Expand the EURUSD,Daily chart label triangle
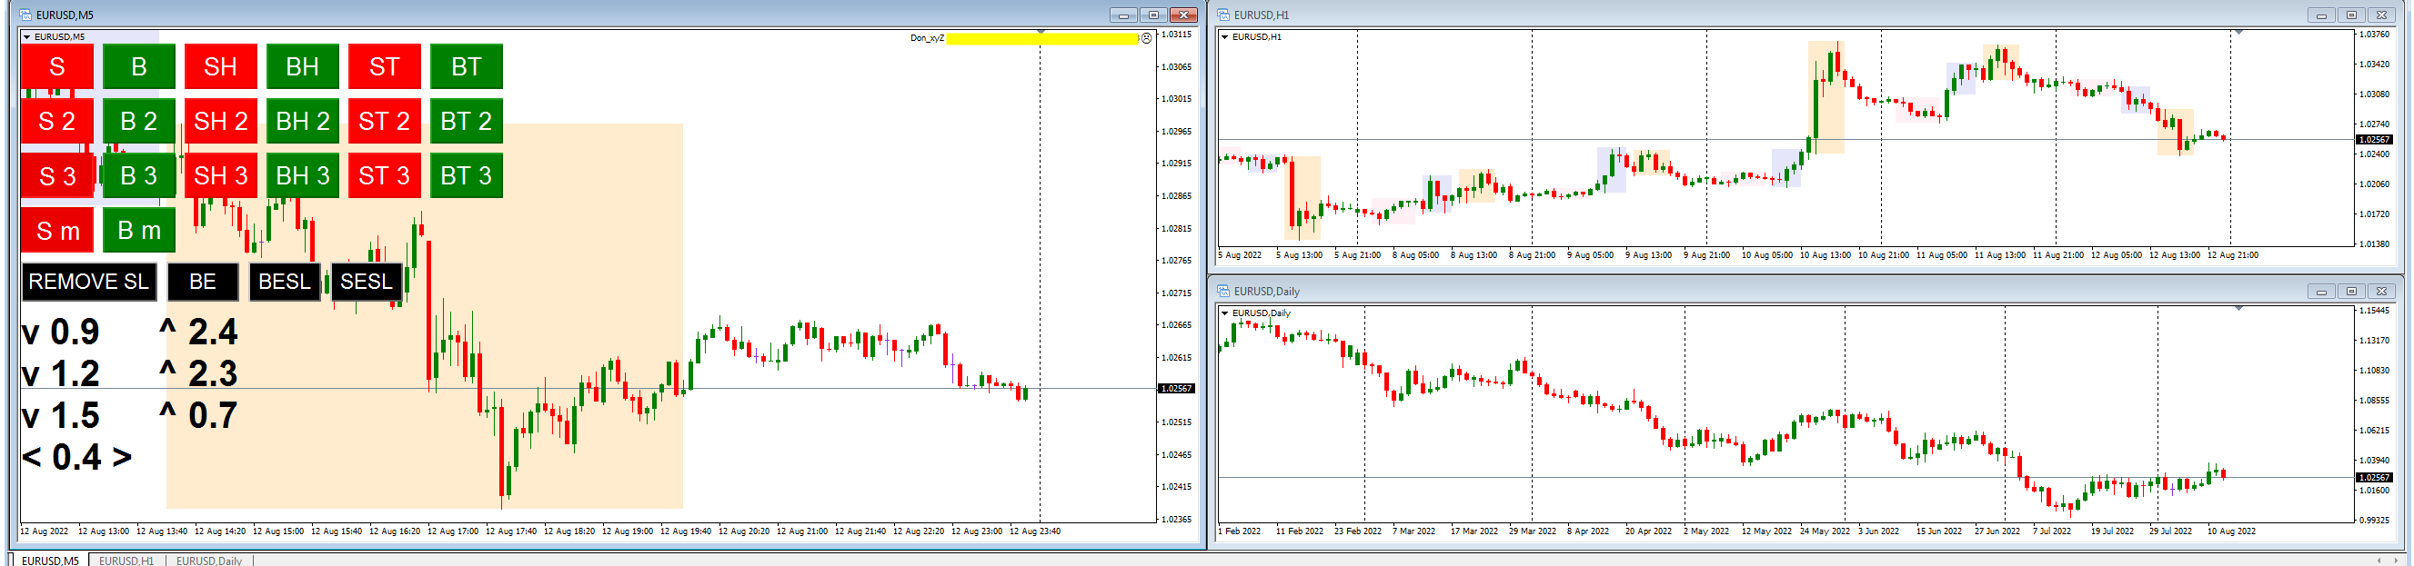The height and width of the screenshot is (566, 2414). pos(1225,313)
